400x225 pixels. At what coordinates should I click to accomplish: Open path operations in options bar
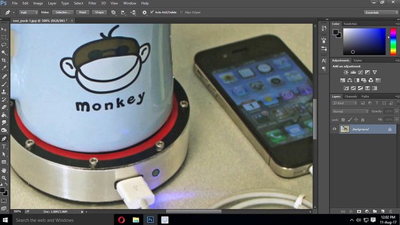pyautogui.click(x=114, y=12)
